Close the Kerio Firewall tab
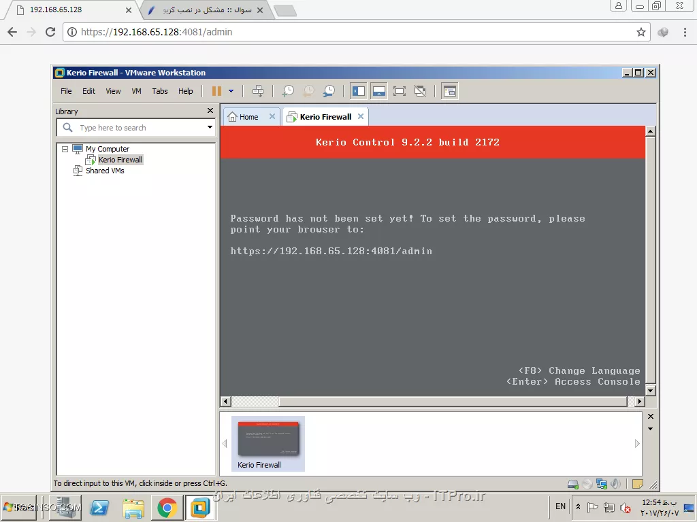697x522 pixels. pyautogui.click(x=361, y=116)
